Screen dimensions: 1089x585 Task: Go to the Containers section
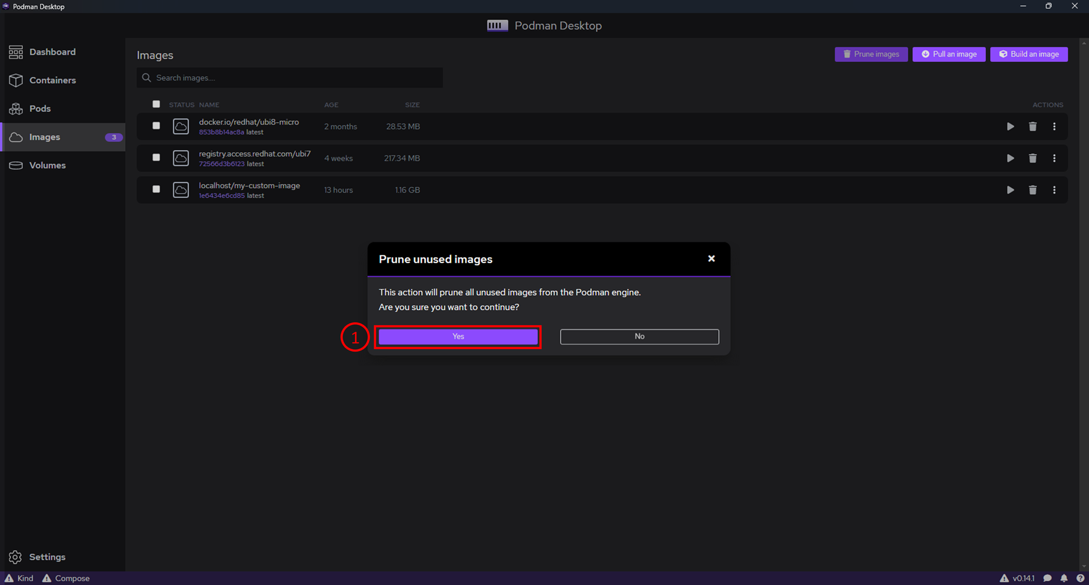62,80
